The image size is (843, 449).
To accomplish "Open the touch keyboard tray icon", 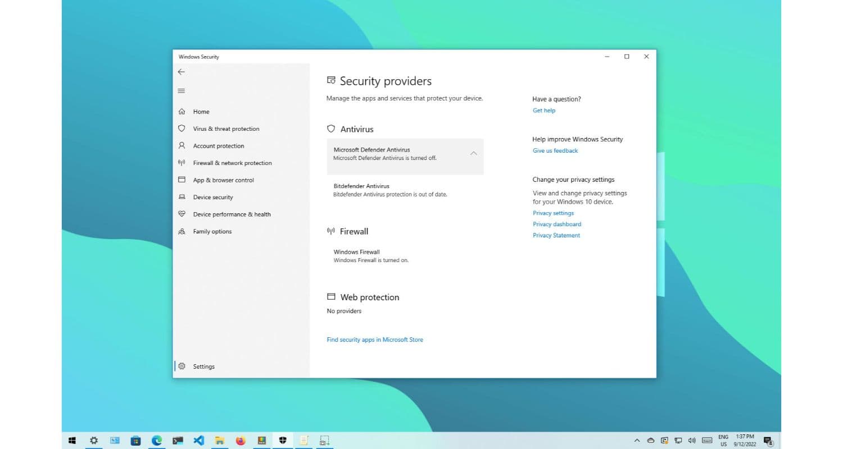I will 707,441.
